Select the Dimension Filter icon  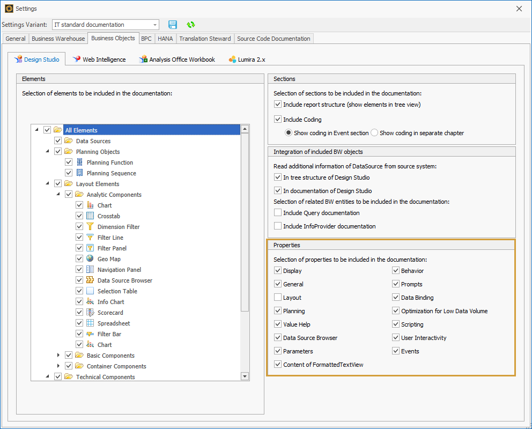(x=90, y=226)
